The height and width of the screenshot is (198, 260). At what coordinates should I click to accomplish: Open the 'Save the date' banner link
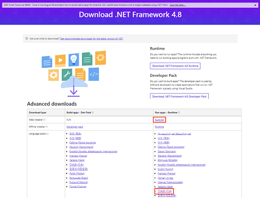coord(177,5)
